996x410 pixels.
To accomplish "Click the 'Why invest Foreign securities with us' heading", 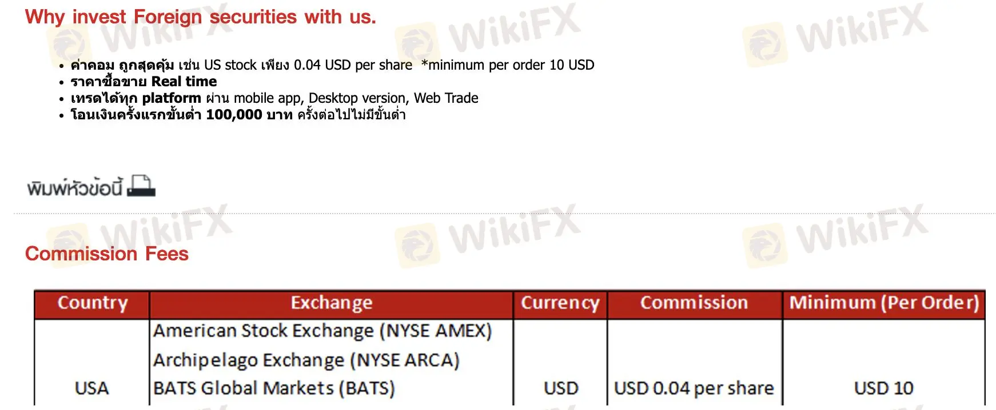I will (x=200, y=17).
